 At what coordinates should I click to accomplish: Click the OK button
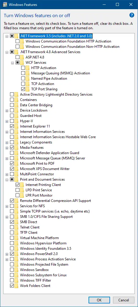pyautogui.click(x=99, y=300)
